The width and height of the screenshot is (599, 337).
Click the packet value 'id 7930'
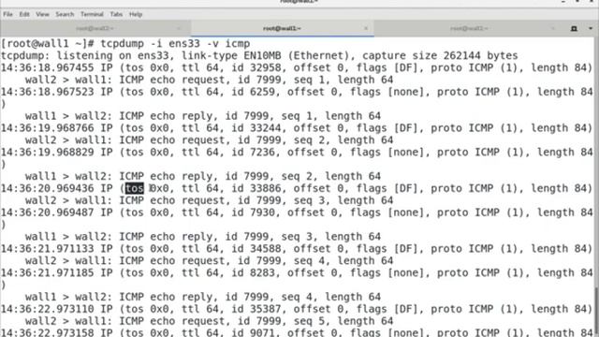tap(253, 212)
